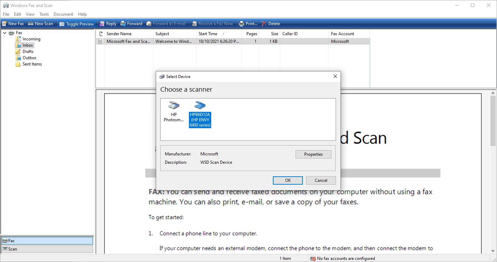Sort by Sender Name column
This screenshot has height=262, width=497.
pyautogui.click(x=129, y=34)
